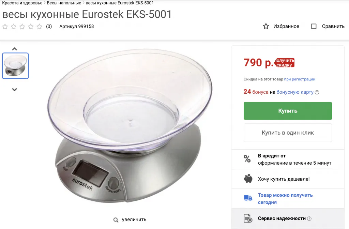
Task: Click the percent credit icon
Action: click(x=247, y=159)
